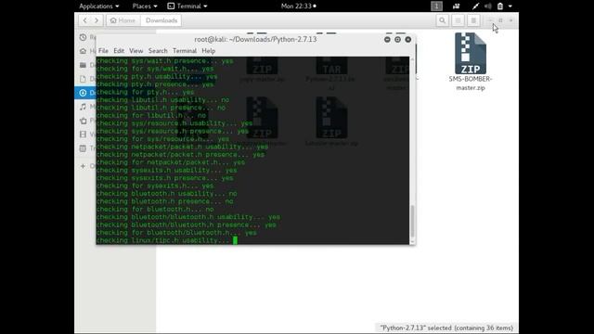Open the Terminal Help menu
Viewport: 594px width, 334px height.
coord(208,51)
